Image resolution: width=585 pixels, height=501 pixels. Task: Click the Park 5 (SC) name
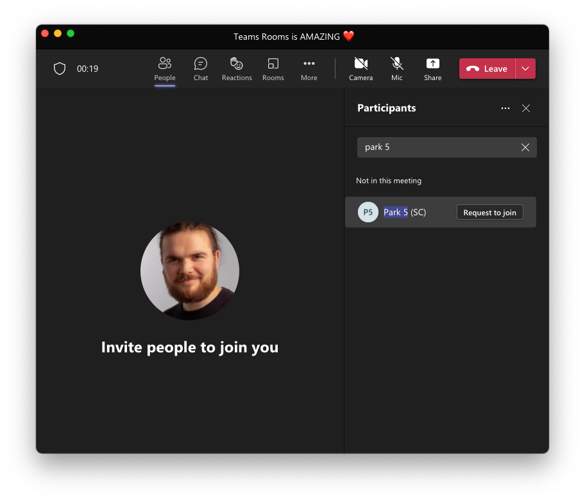click(404, 212)
